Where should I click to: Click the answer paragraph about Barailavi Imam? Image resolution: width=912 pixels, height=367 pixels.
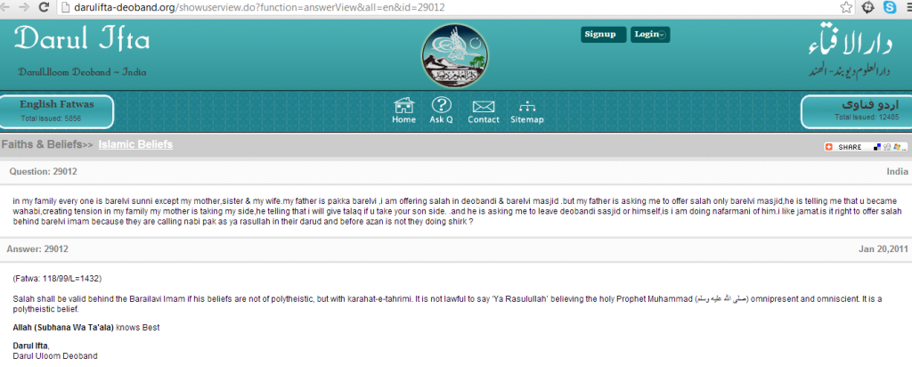click(x=447, y=304)
